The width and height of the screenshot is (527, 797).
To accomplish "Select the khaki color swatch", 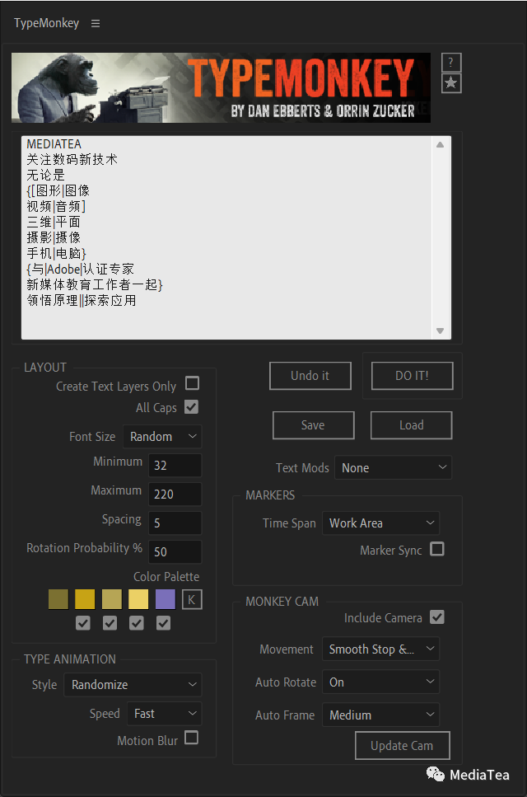I will (x=112, y=599).
